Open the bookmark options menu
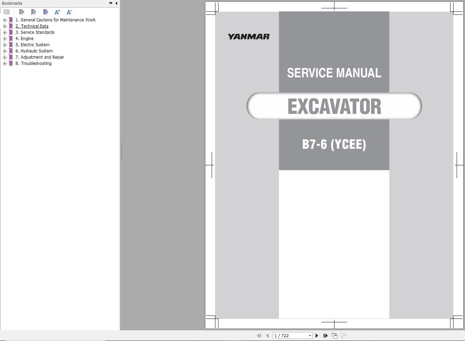 (x=6, y=11)
